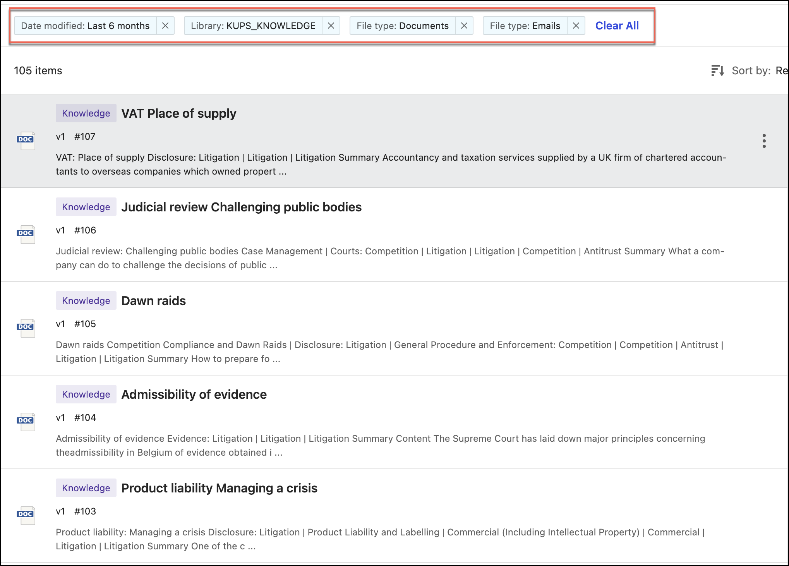Open the VAT Place of supply document title
The width and height of the screenshot is (789, 566).
tap(178, 113)
